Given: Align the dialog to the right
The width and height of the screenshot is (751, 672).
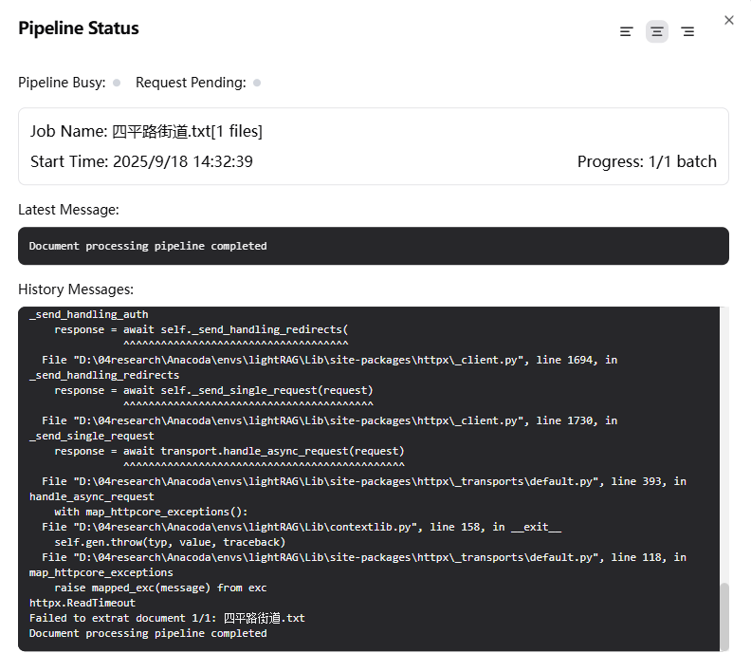Looking at the screenshot, I should [687, 31].
